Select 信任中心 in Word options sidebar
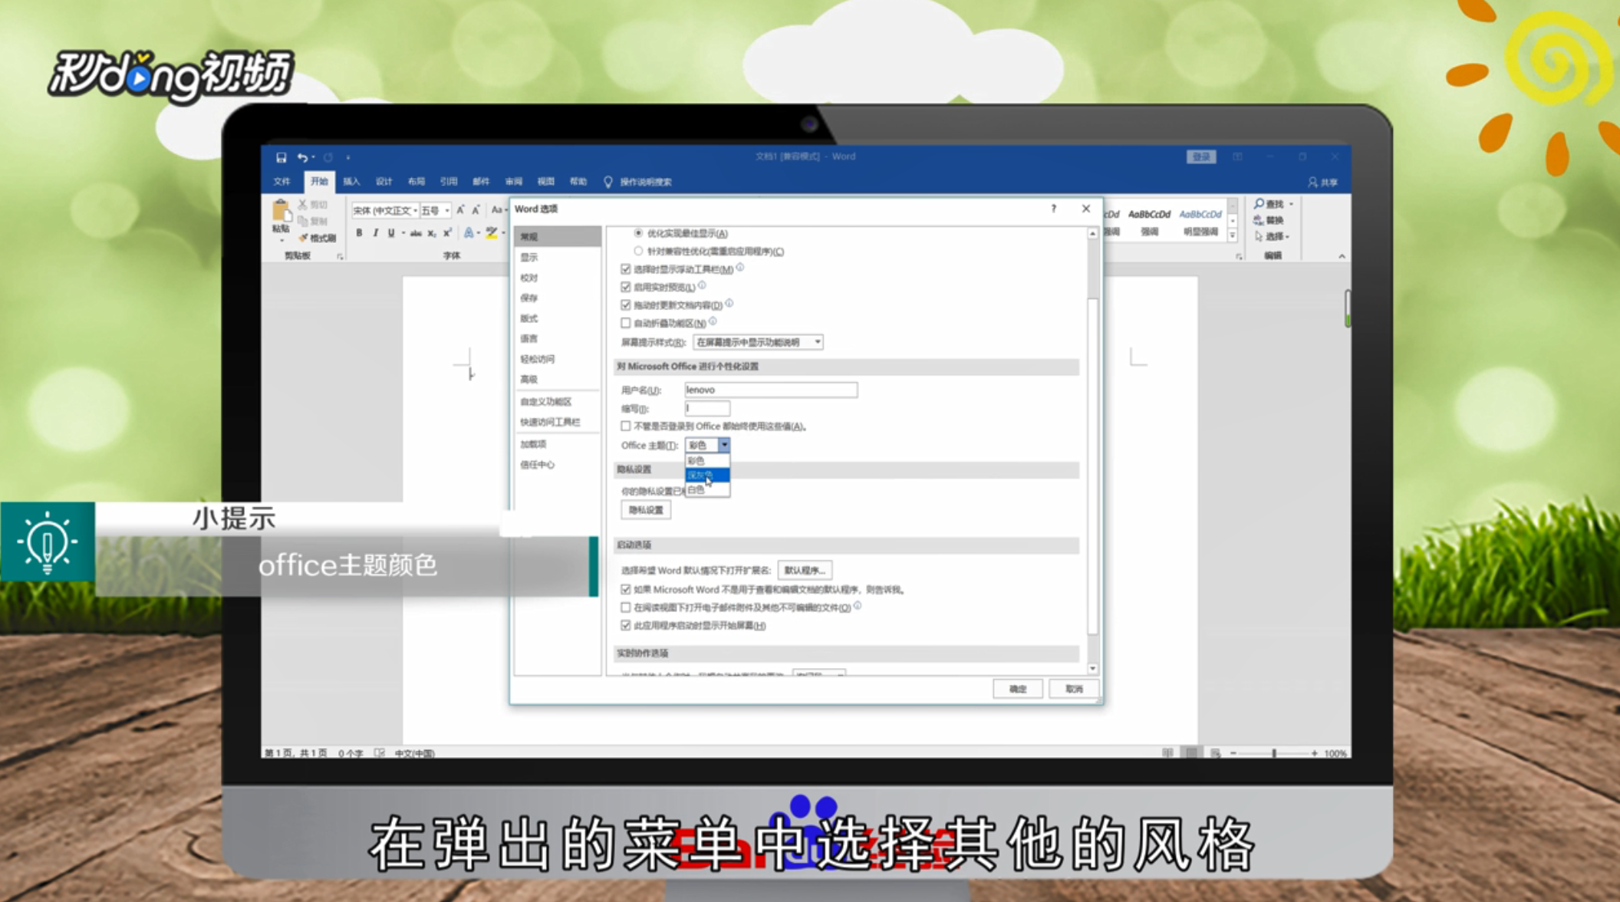The width and height of the screenshot is (1620, 902). (x=558, y=464)
